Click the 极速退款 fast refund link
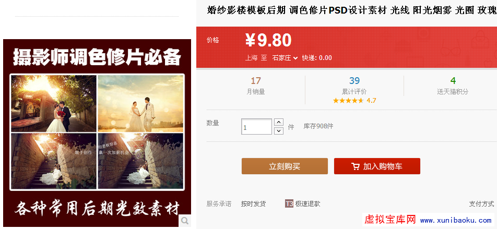497x229 pixels. (307, 203)
